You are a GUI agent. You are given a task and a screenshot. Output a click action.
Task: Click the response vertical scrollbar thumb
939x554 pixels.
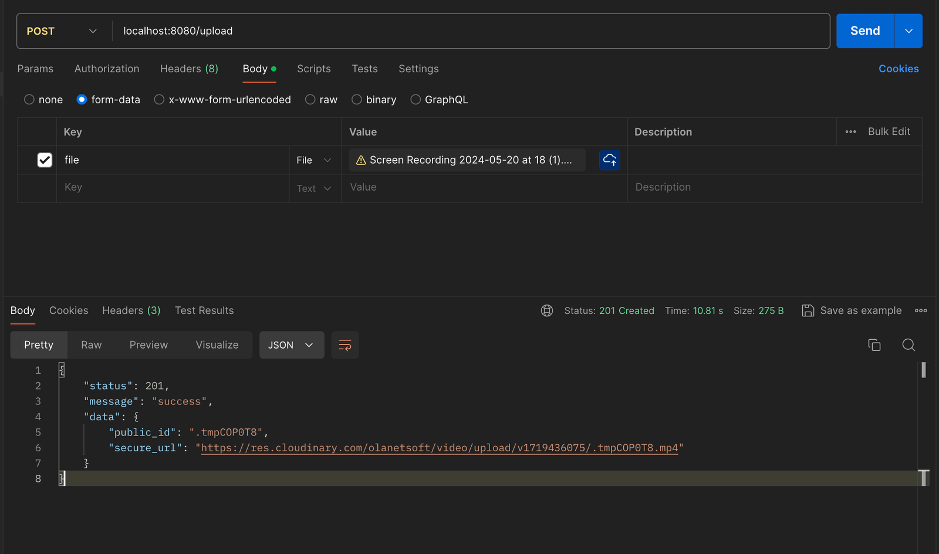(924, 370)
